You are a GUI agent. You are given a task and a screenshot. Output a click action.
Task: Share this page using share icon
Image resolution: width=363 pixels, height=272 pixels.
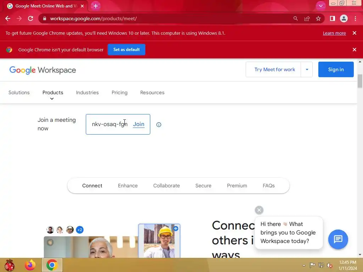(307, 18)
